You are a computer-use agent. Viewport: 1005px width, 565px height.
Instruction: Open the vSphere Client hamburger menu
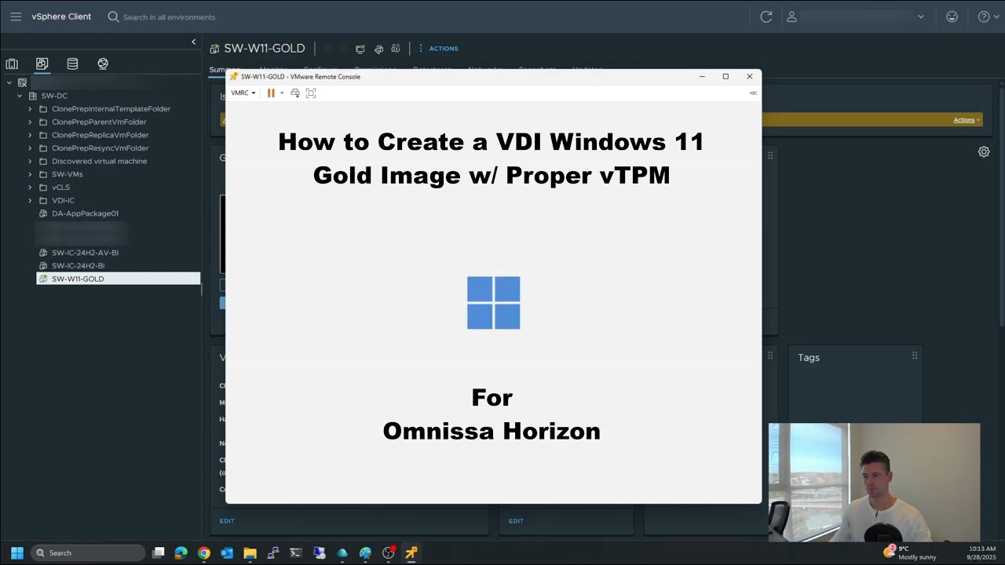[16, 16]
